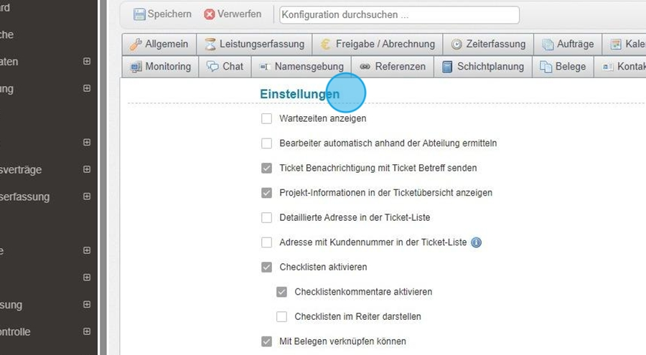Uncheck Mit Belegen verknüpfen können
This screenshot has width=646, height=355.
point(267,341)
